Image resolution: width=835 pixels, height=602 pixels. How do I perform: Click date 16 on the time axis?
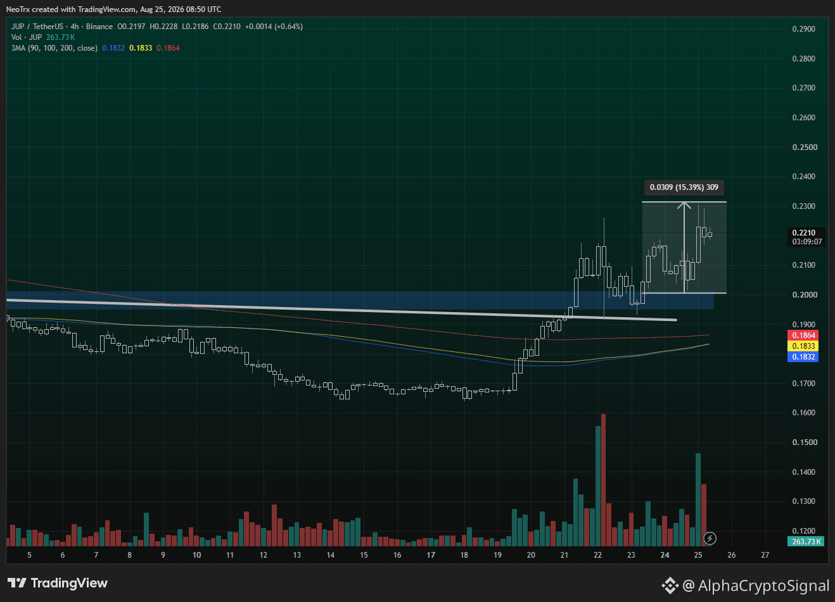[x=397, y=555]
